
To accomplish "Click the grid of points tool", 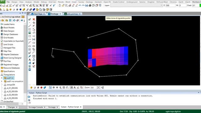I will point(30,50).
